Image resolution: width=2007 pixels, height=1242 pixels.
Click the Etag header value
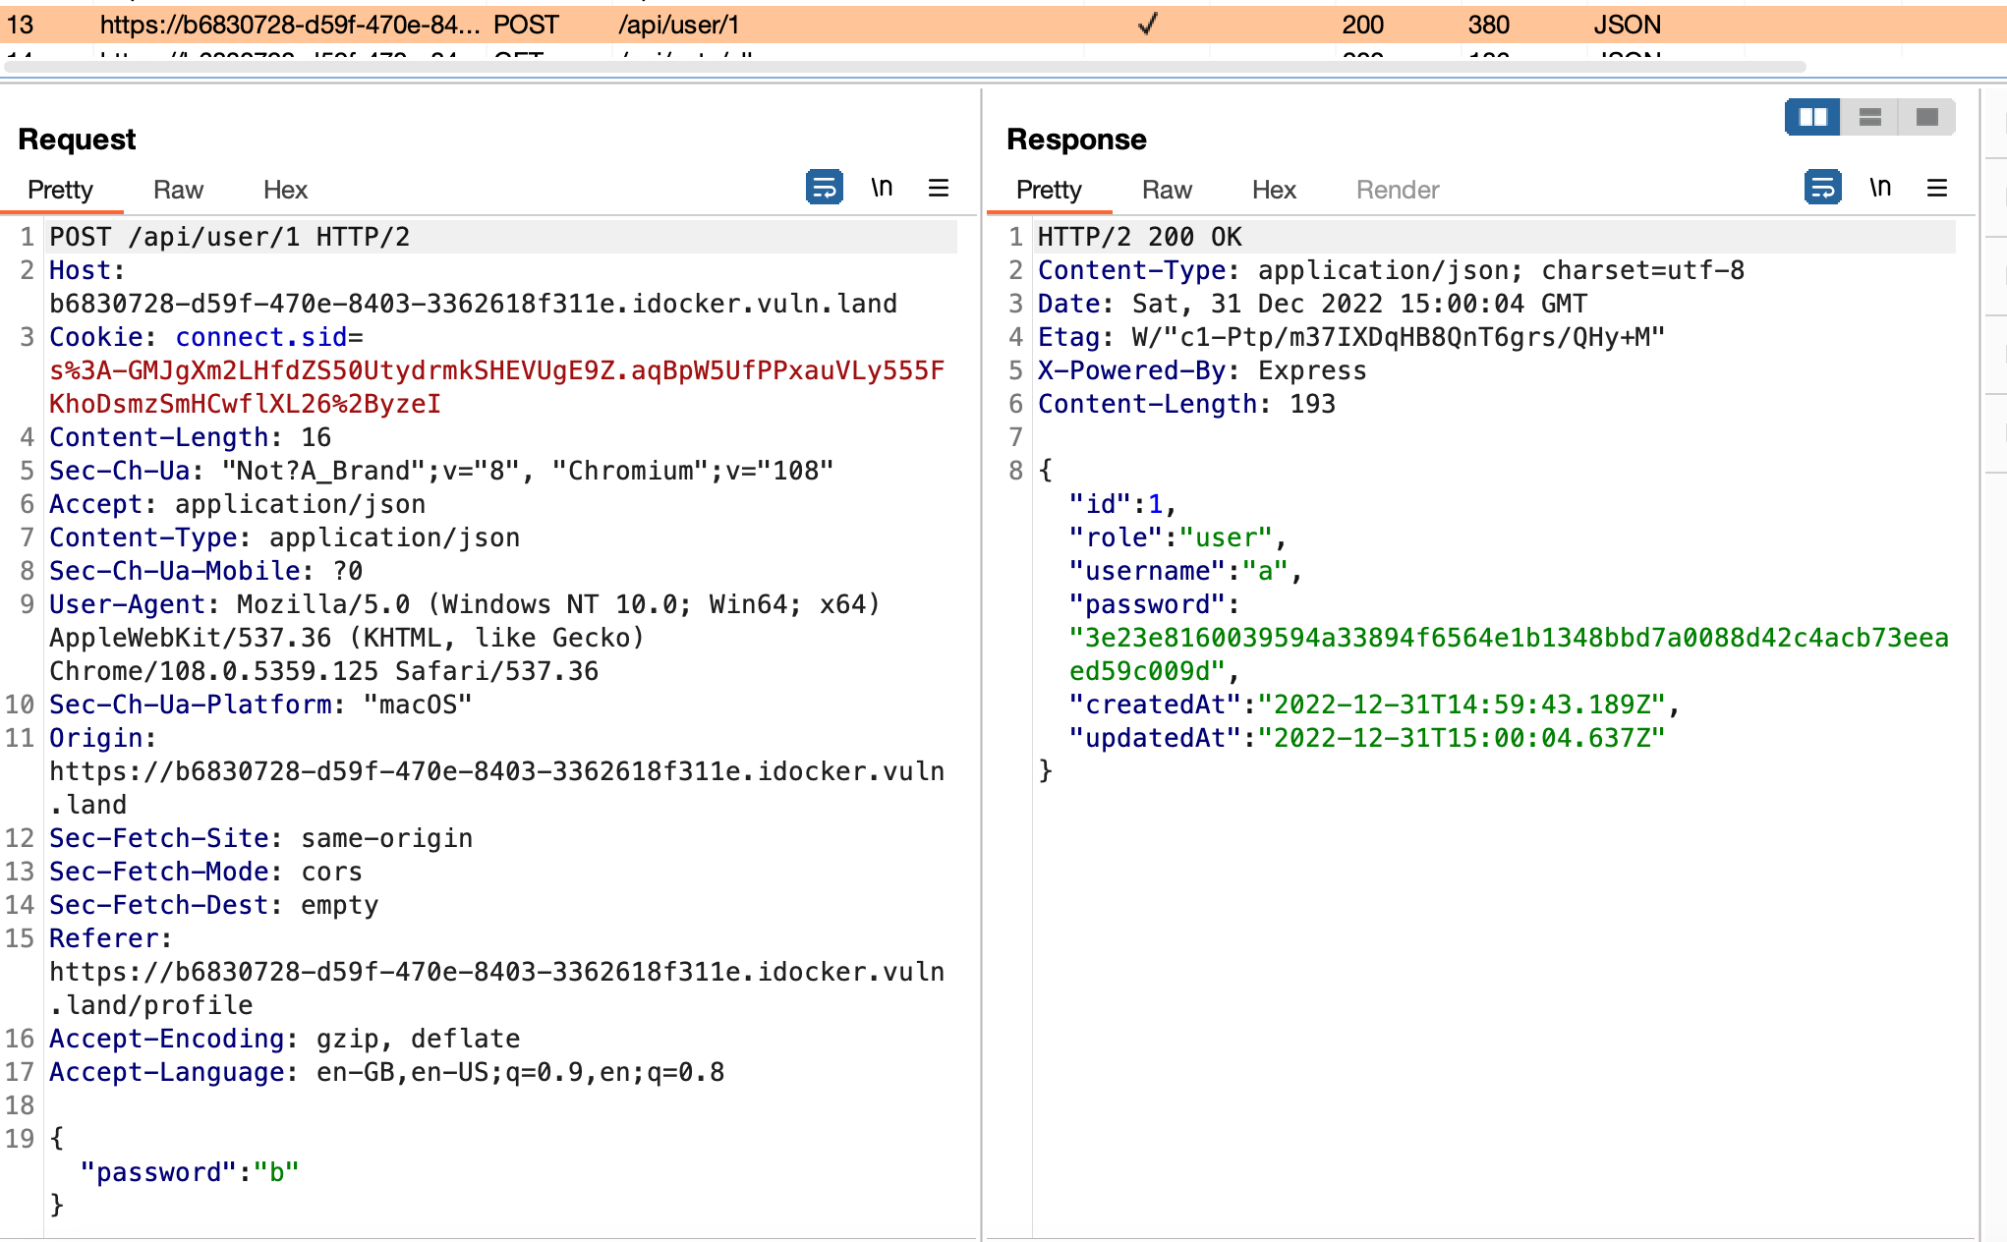(x=1399, y=337)
